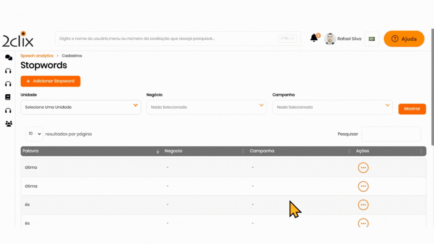Click the chat bubbles sidebar icon
This screenshot has width=434, height=244.
[8, 58]
